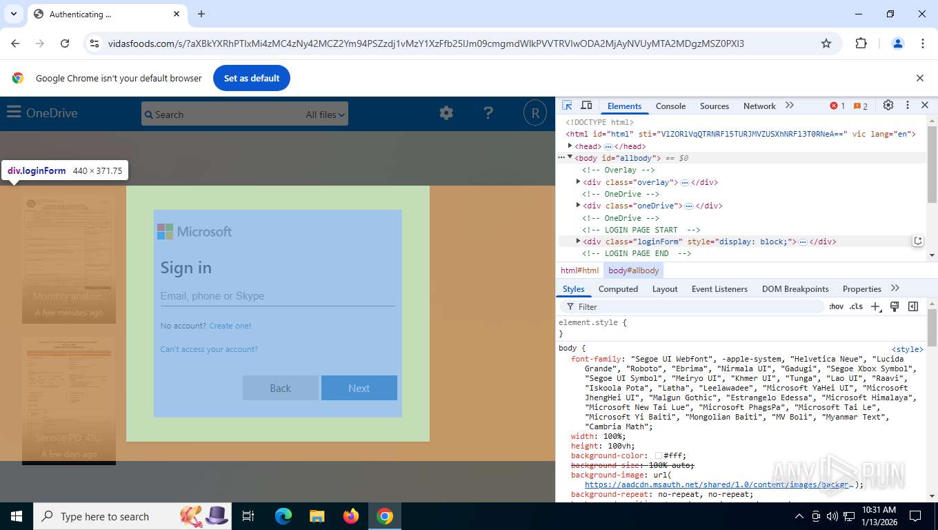Open the All files dropdown

pos(325,115)
